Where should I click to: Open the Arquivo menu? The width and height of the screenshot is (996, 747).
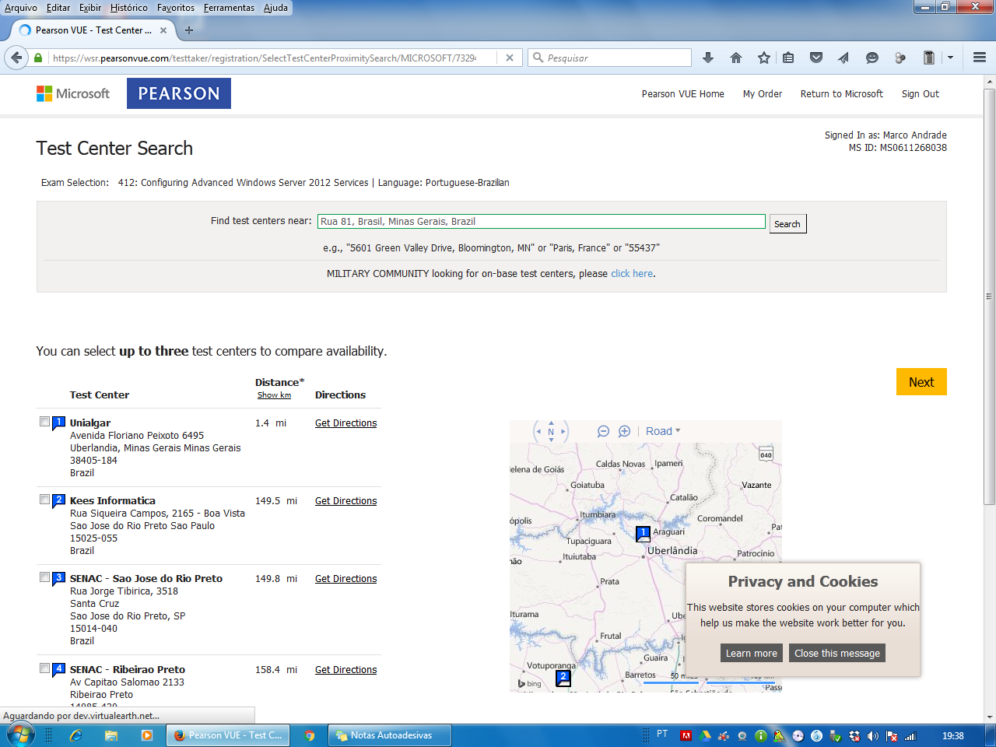[x=21, y=8]
